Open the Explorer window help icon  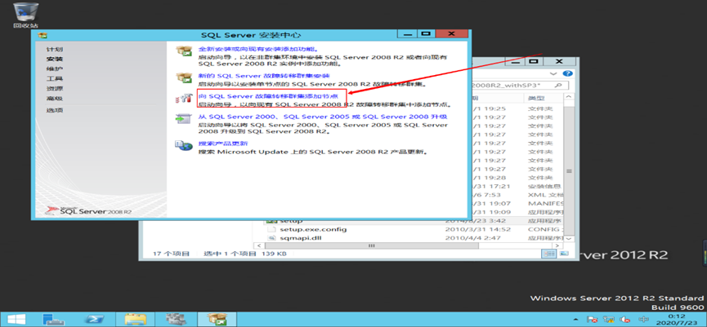[568, 73]
